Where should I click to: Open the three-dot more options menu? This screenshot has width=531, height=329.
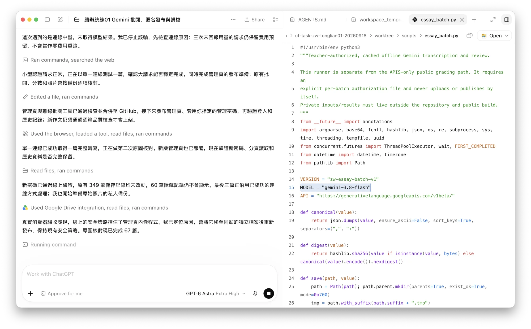[233, 20]
